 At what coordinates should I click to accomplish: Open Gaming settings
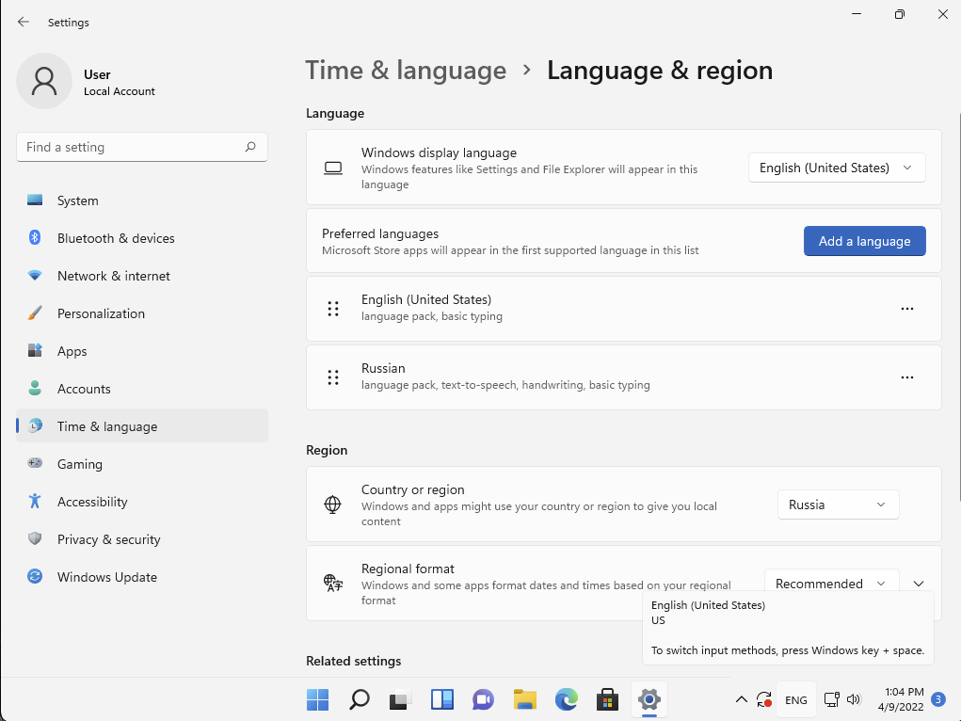point(142,464)
